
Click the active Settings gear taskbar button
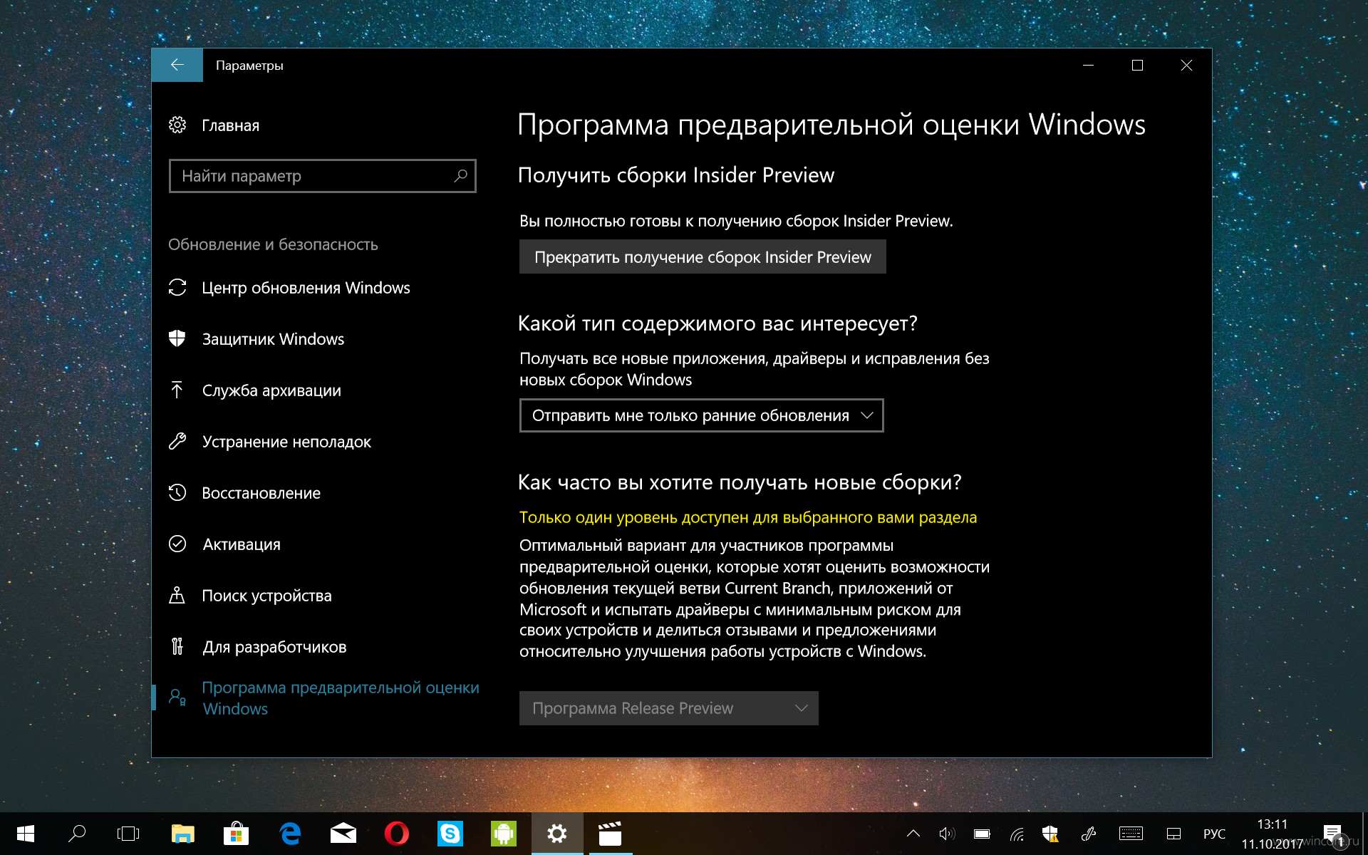point(557,834)
